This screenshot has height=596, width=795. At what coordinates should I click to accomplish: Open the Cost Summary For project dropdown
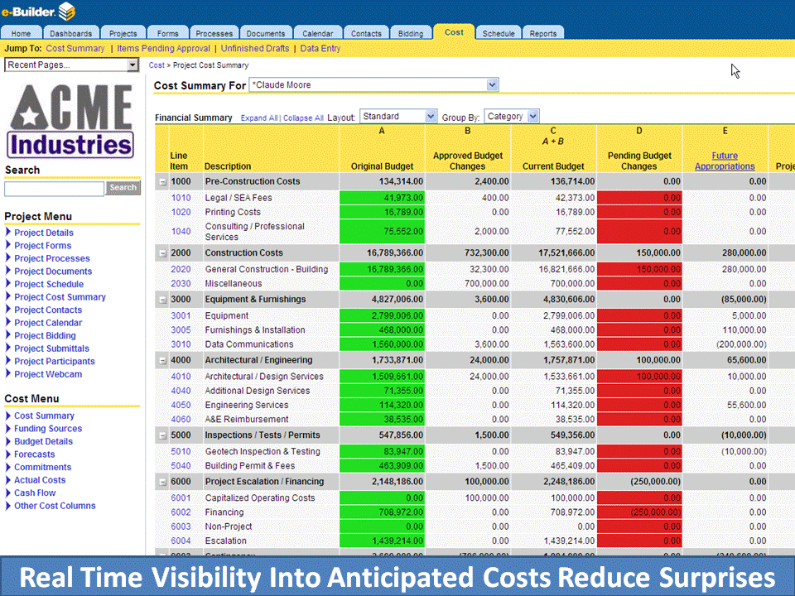(493, 84)
